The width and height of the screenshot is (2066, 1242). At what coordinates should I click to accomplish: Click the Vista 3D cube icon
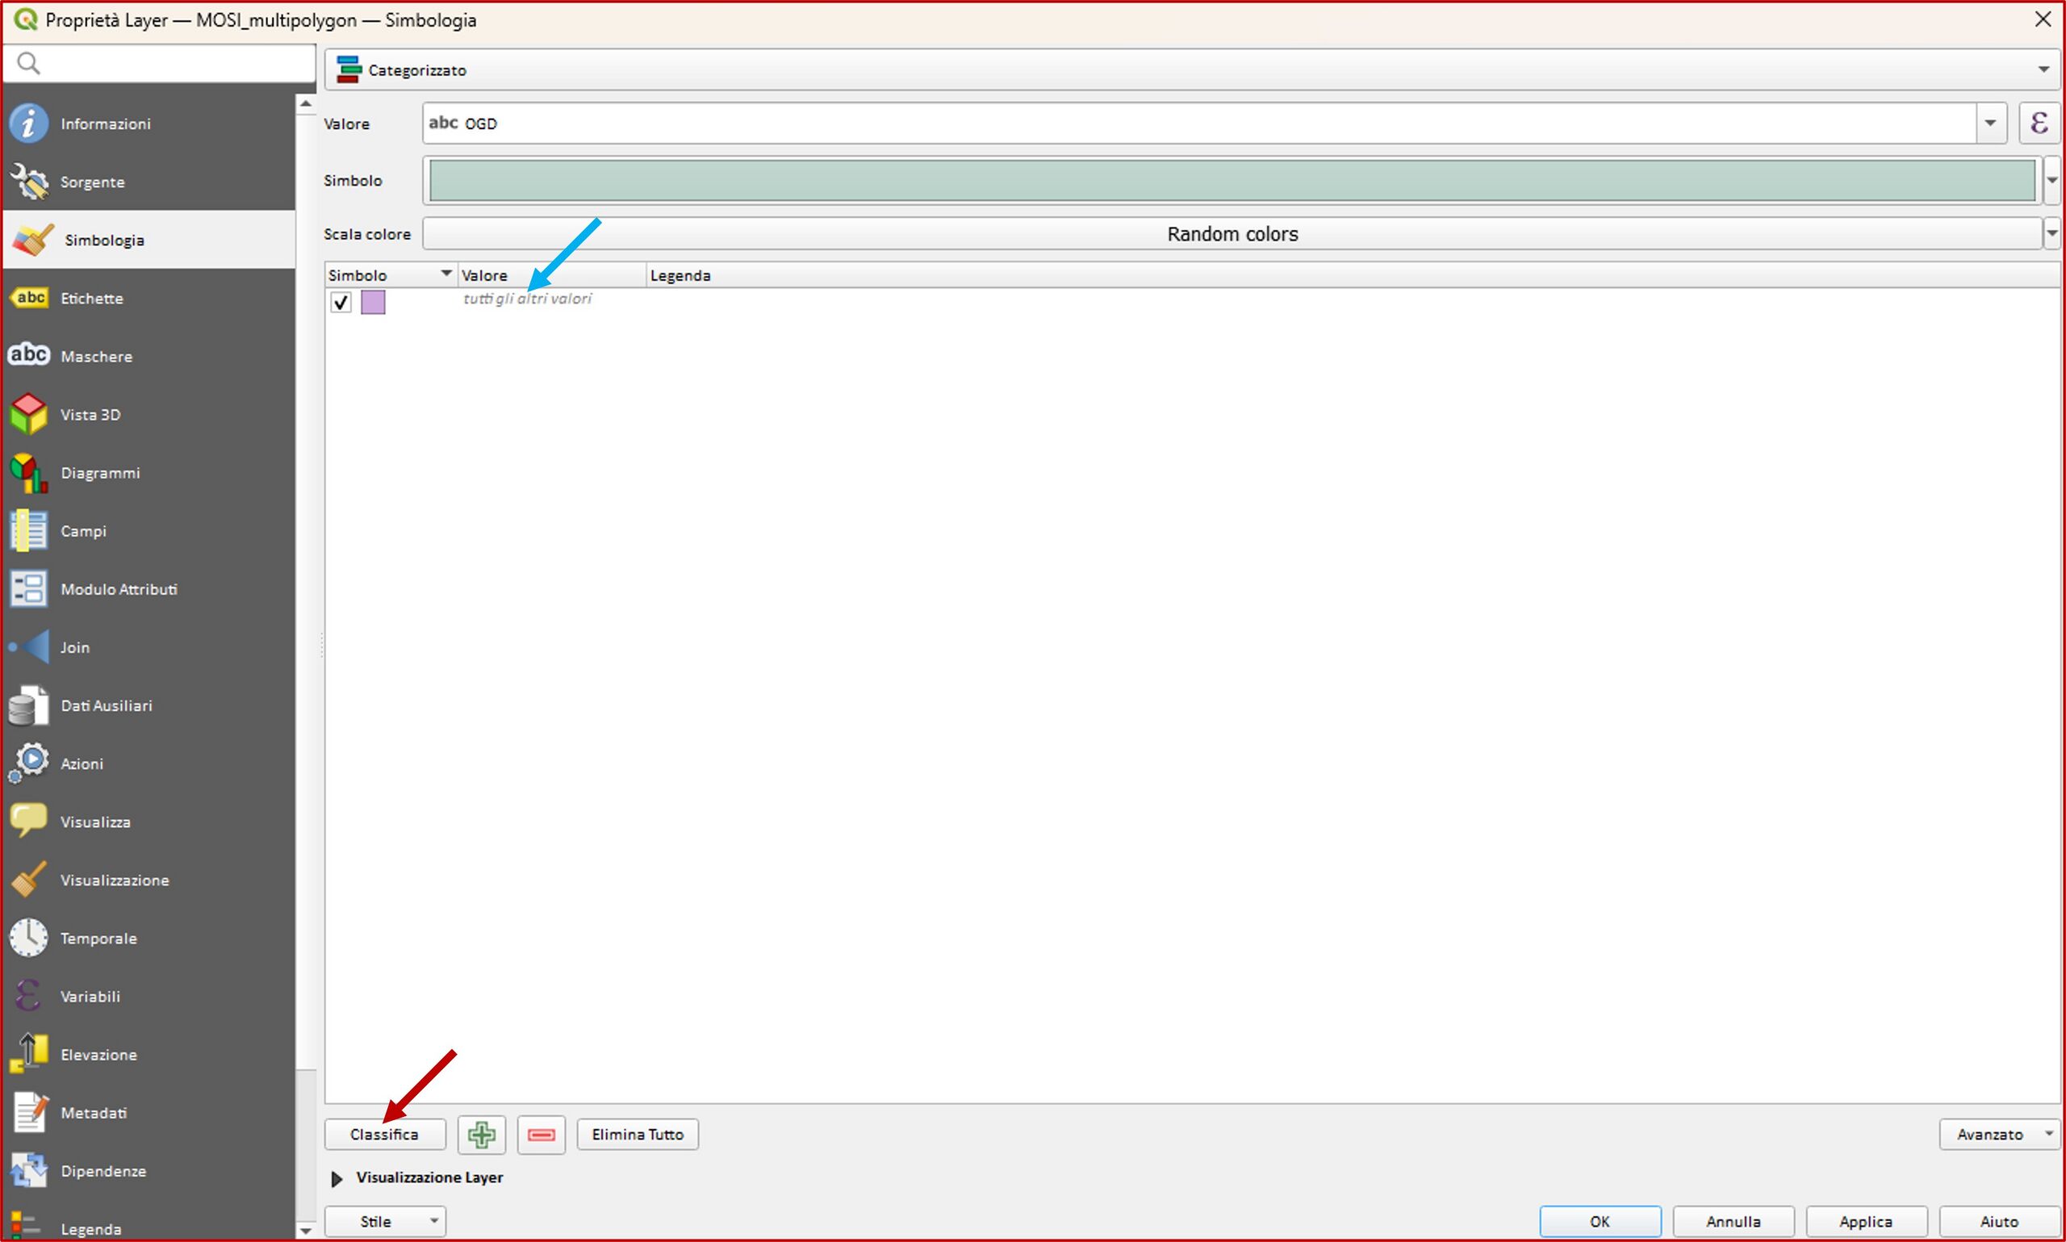pos(30,414)
